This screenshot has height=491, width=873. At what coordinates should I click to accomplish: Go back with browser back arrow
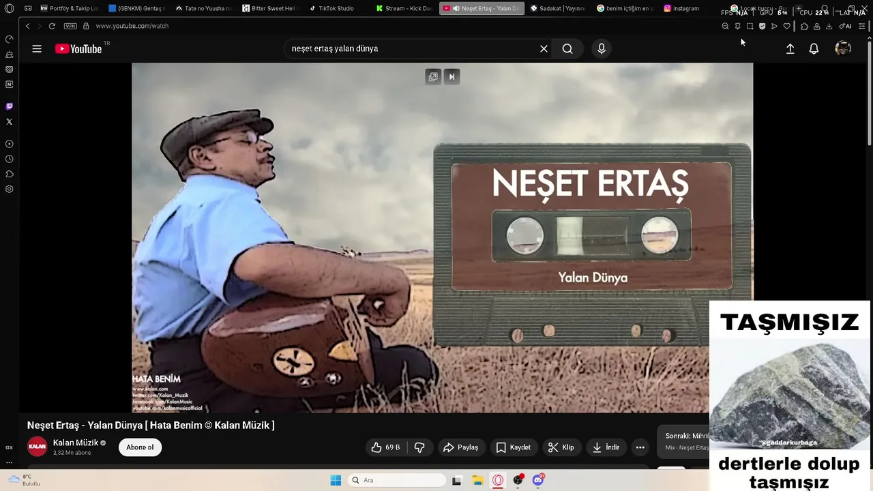pos(27,26)
